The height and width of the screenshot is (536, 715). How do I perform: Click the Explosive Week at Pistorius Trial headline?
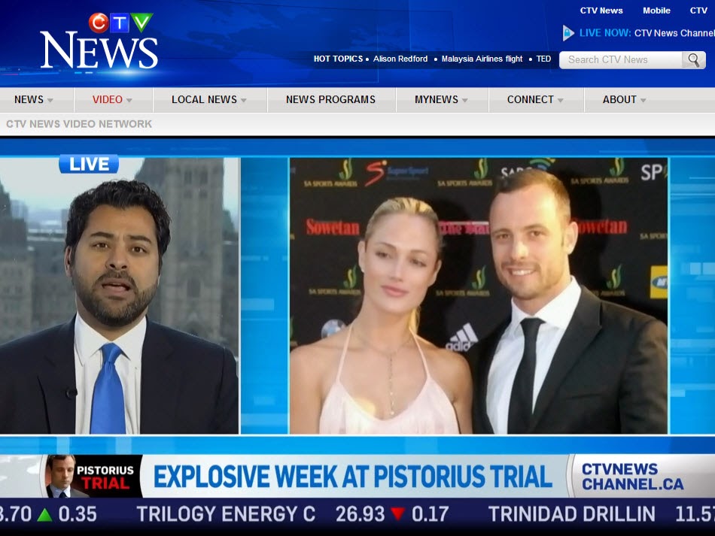pos(352,477)
